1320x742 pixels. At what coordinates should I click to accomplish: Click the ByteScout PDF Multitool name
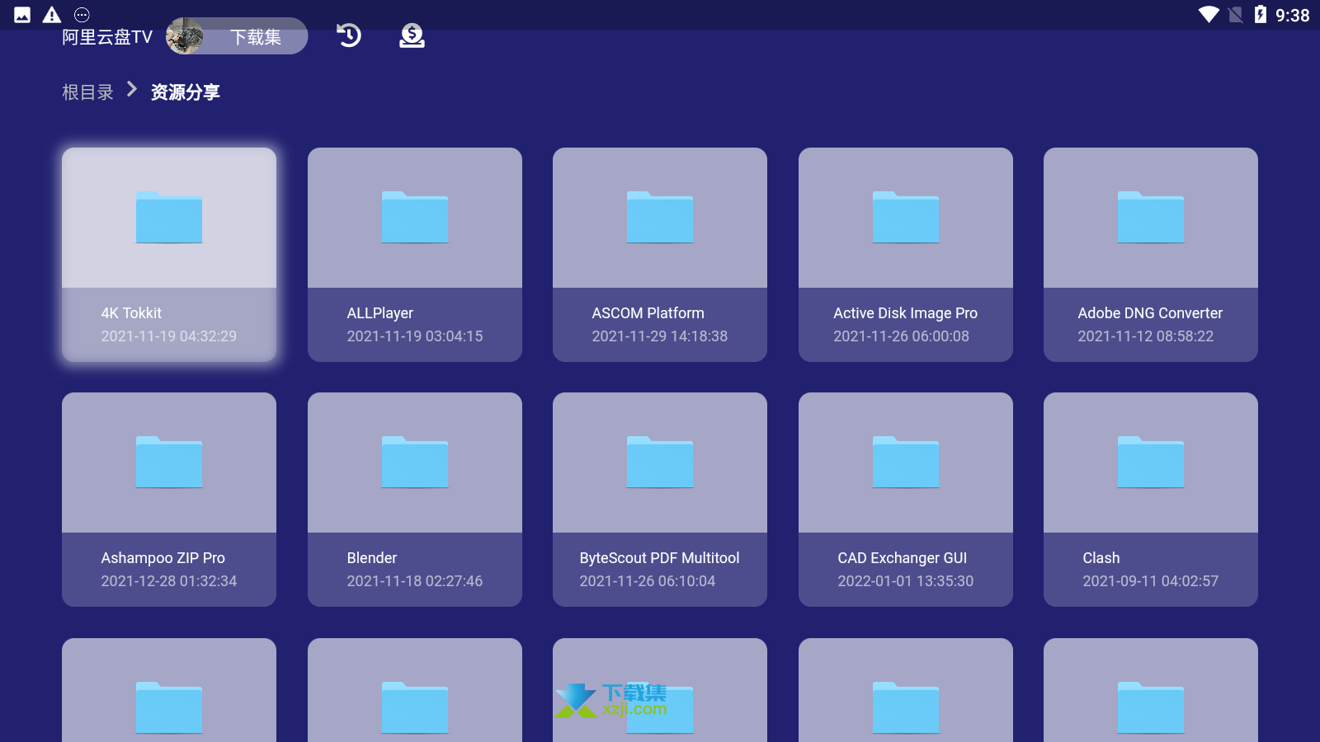659,558
